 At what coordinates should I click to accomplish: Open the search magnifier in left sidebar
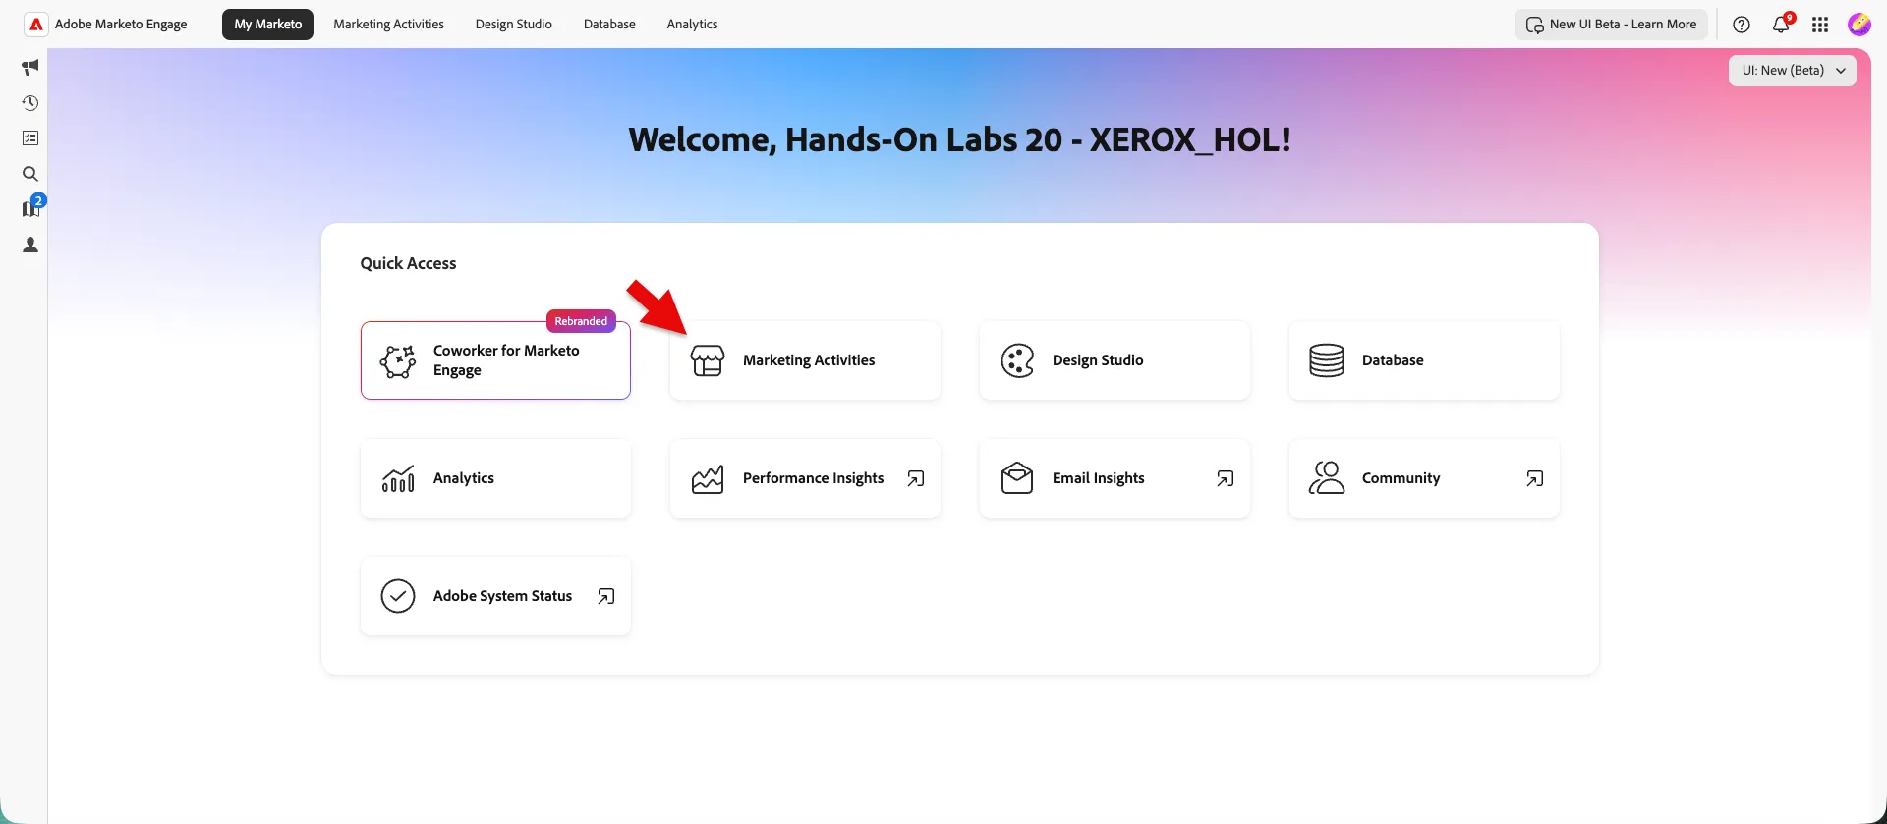(x=30, y=174)
